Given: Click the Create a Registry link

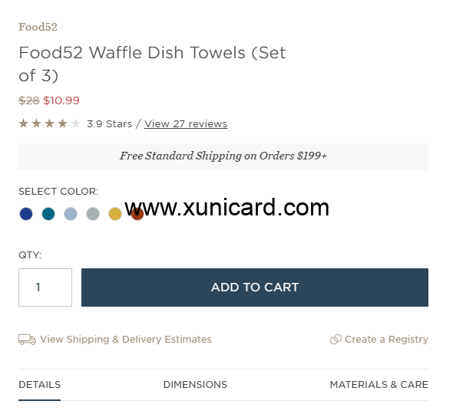Looking at the screenshot, I should (x=386, y=340).
